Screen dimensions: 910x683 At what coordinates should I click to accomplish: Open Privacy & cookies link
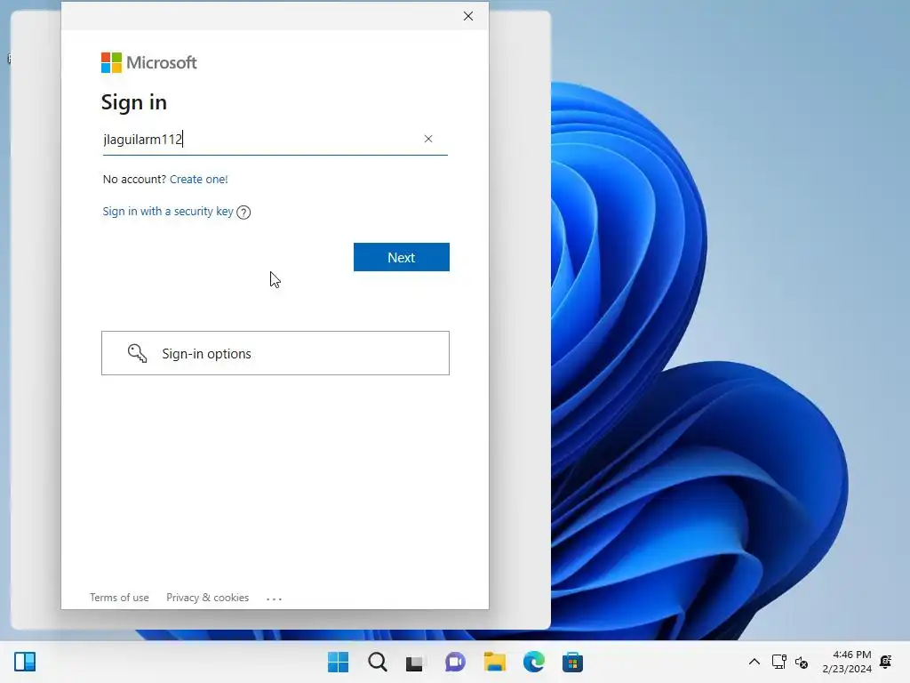[x=207, y=598]
